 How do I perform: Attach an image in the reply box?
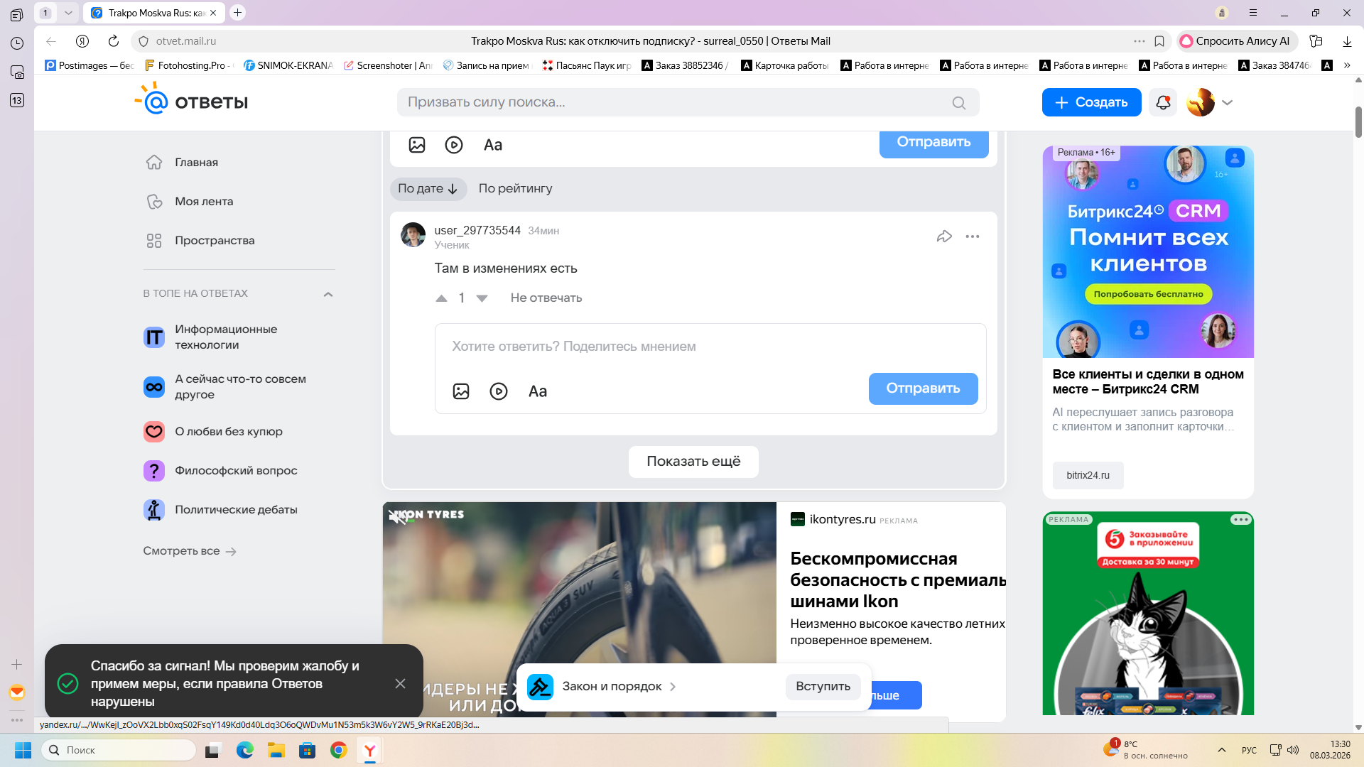coord(461,391)
